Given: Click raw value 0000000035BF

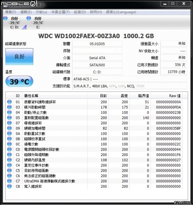Looking at the screenshot, I should click(x=168, y=129).
